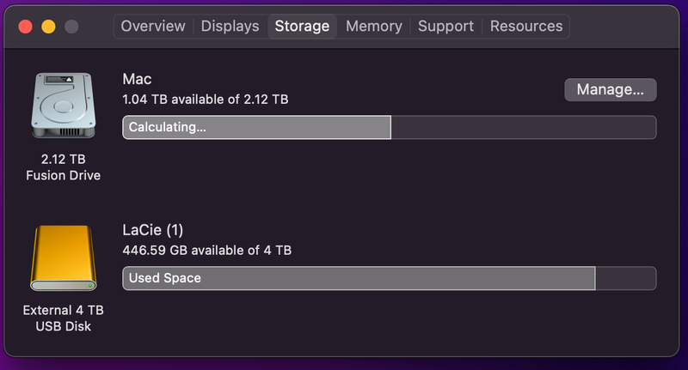Viewport: 688px width, 370px height.
Task: Switch to the Displays tab
Action: pos(230,26)
